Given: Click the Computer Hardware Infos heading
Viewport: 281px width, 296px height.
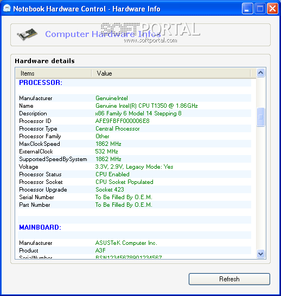Looking at the screenshot, I should (103, 34).
